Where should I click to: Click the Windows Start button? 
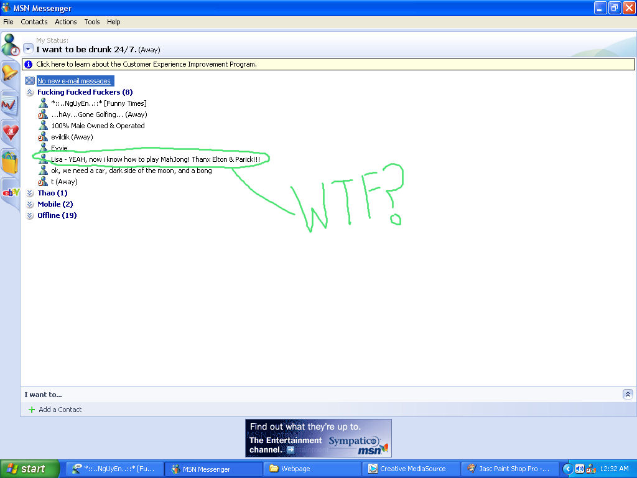pyautogui.click(x=28, y=469)
